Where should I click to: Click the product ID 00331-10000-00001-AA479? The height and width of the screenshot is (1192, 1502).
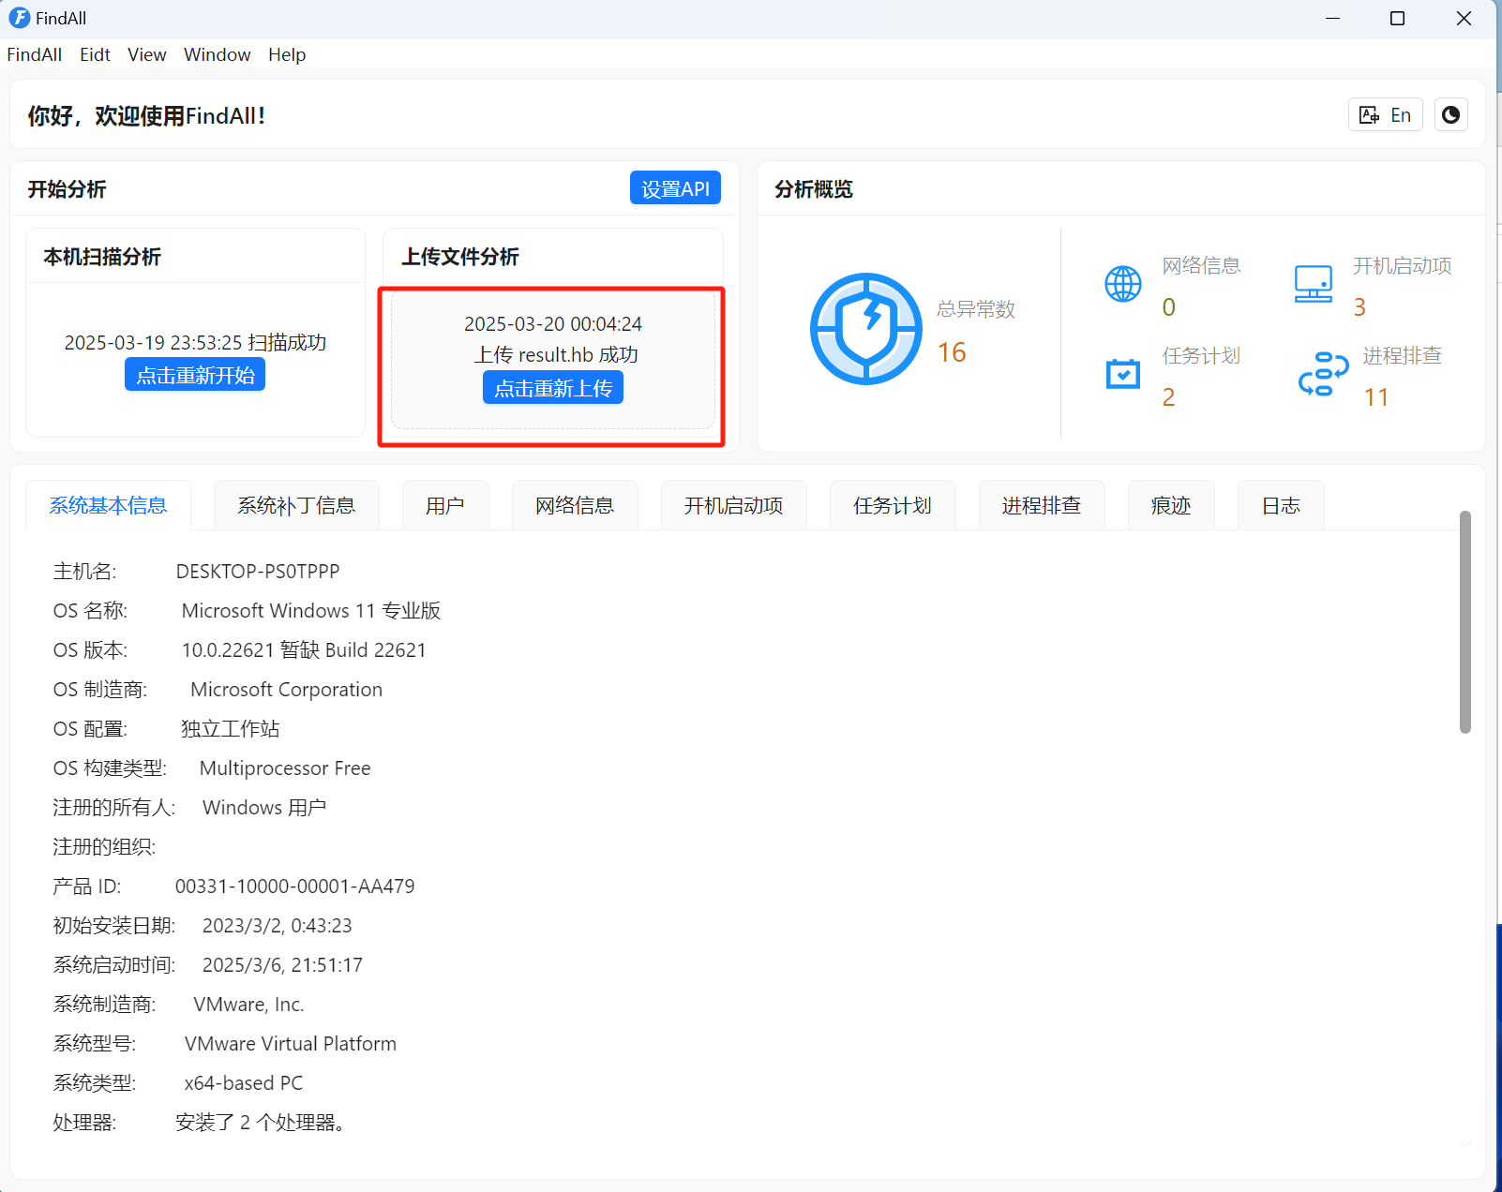294,887
